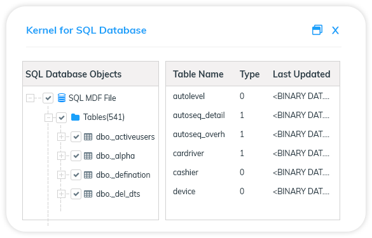Click the Last Updated cell for cashier

pos(301,172)
